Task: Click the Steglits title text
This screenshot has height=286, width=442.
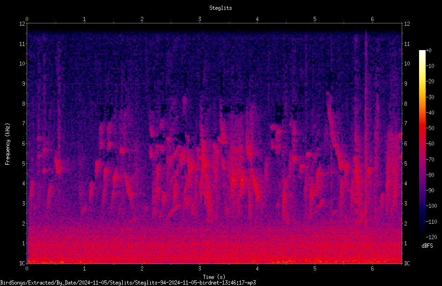Action: point(221,8)
